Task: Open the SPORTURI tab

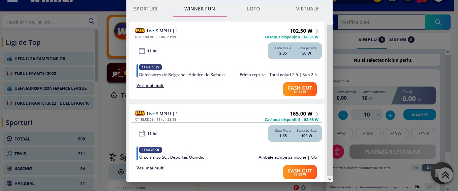Action: pyautogui.click(x=146, y=9)
